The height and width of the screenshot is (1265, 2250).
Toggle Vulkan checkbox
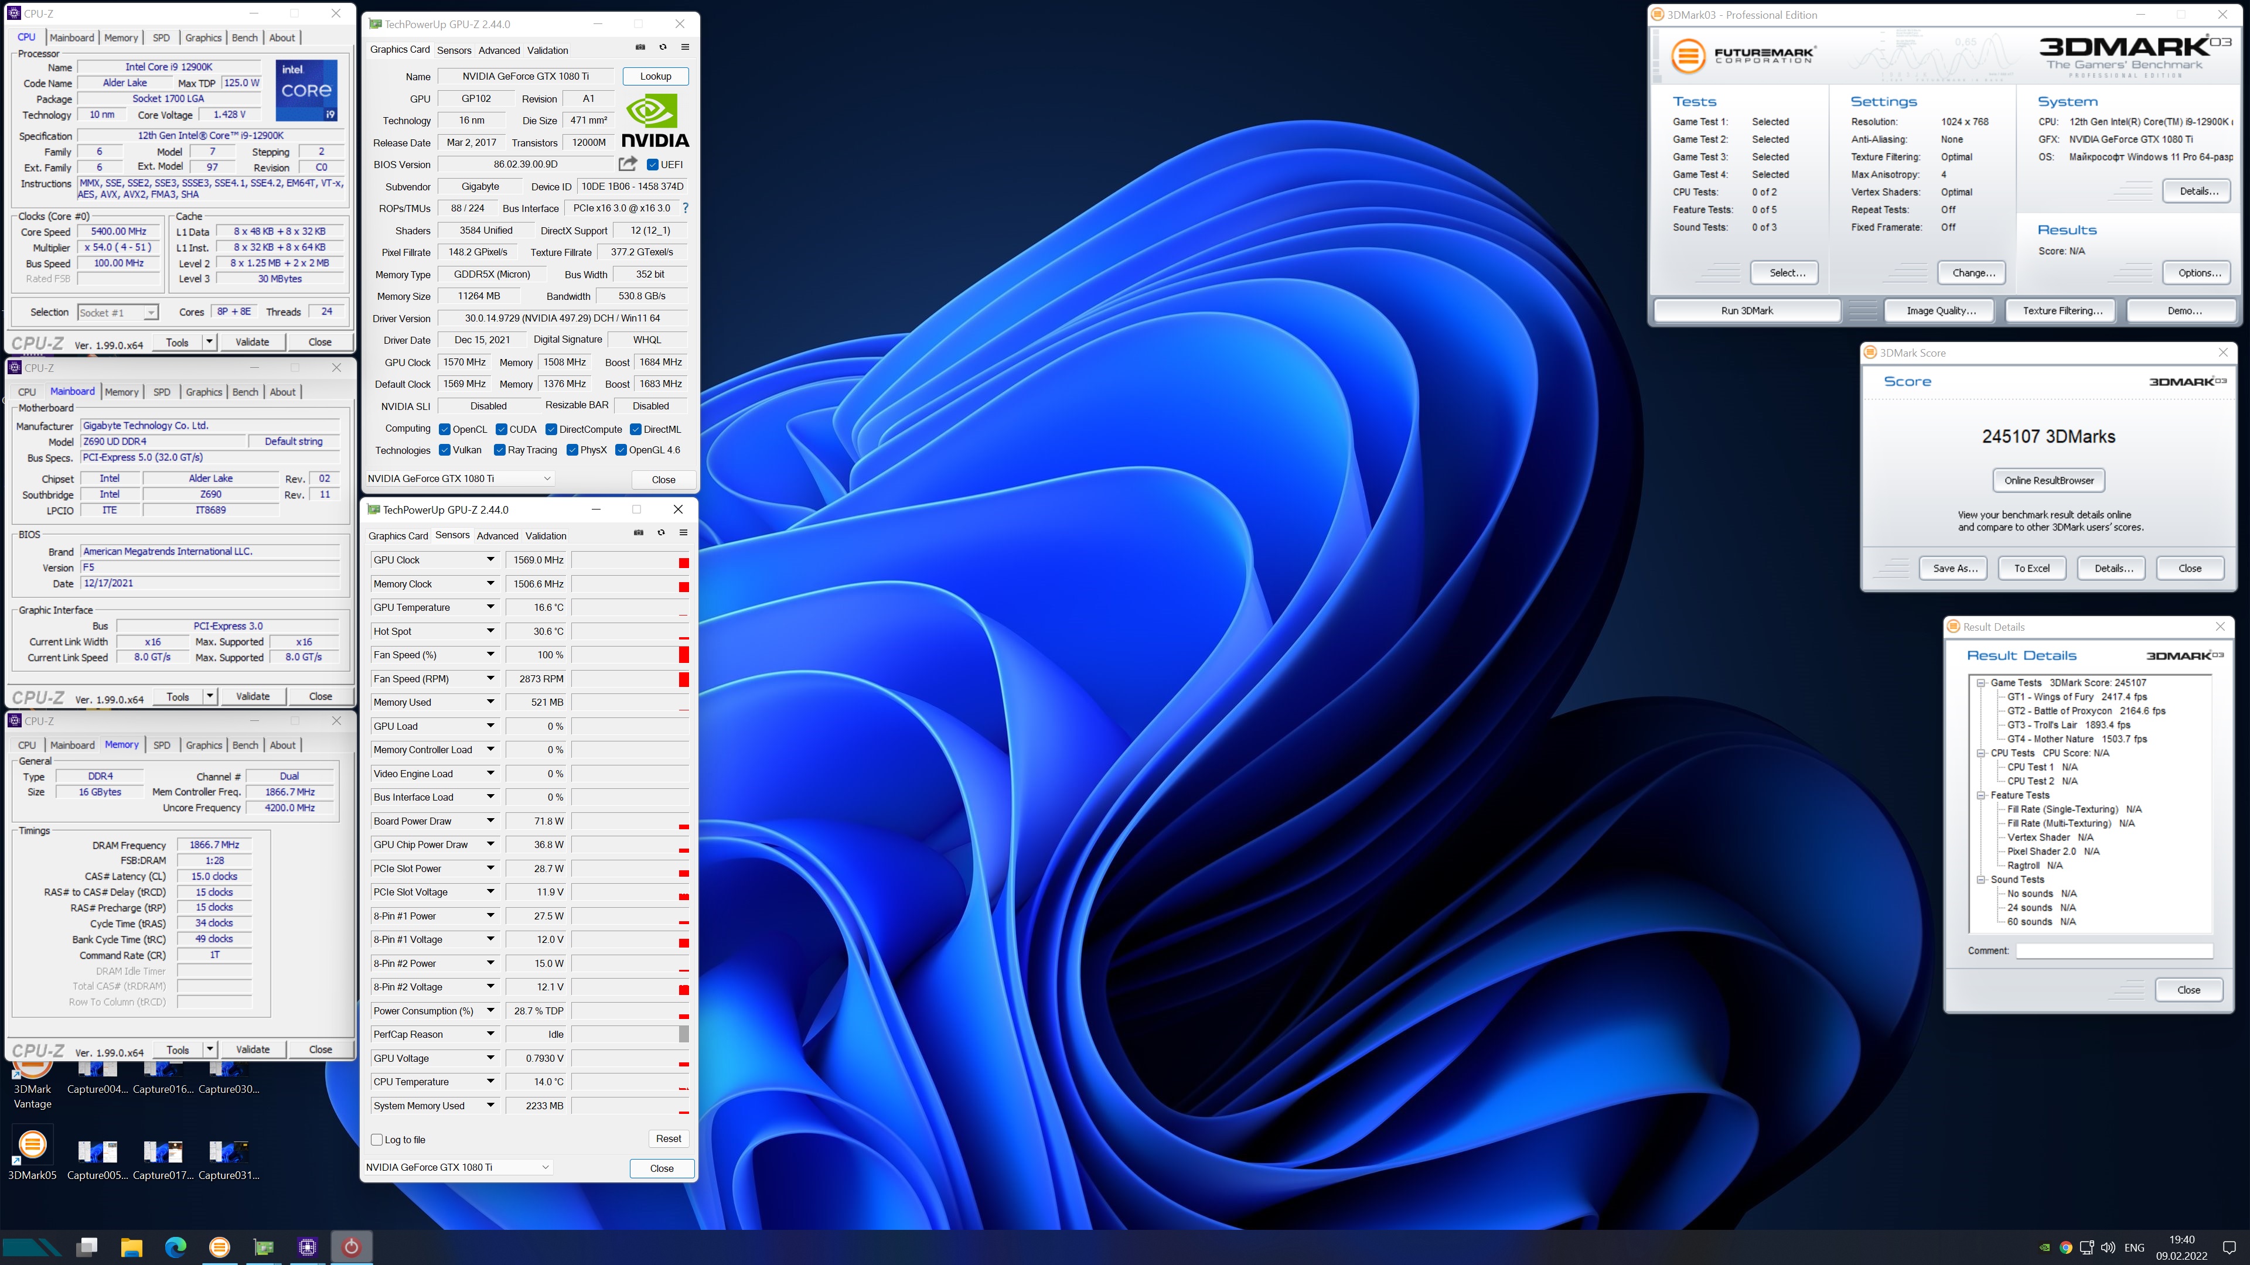click(445, 450)
